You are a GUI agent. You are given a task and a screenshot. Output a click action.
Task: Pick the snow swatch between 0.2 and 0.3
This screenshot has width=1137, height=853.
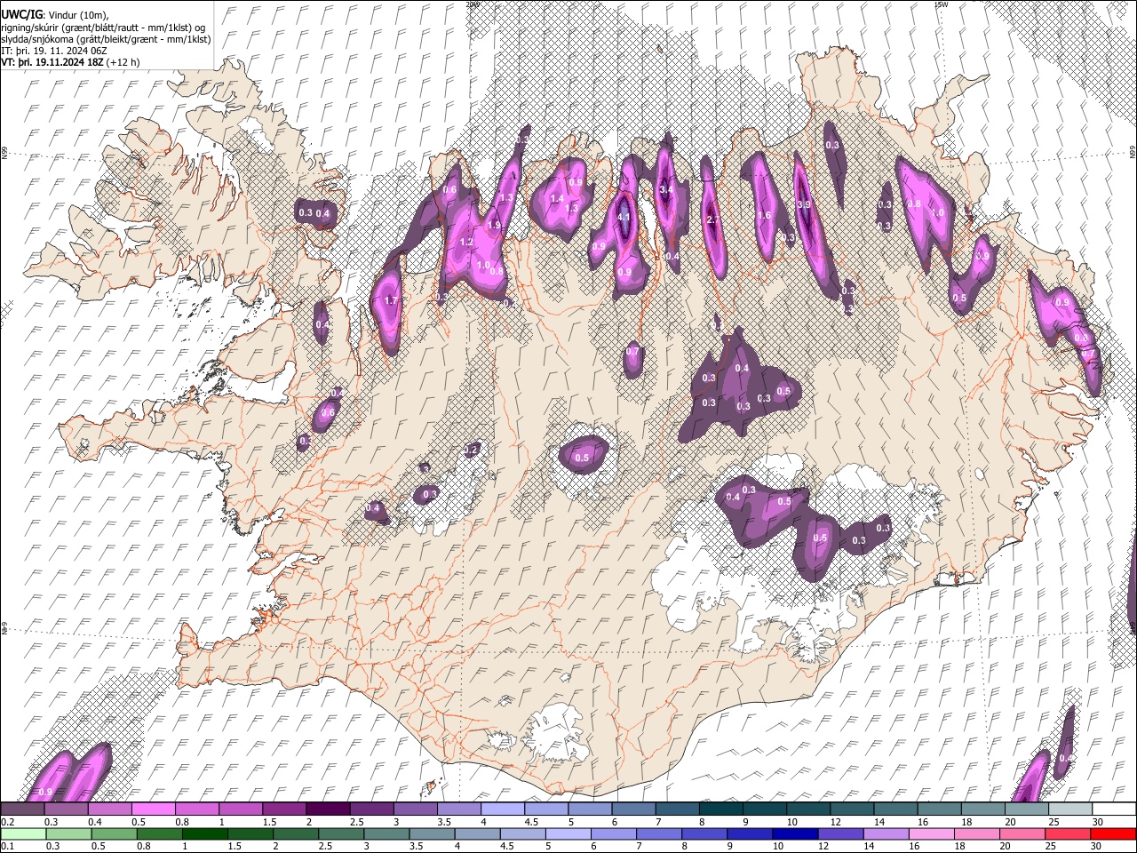[23, 809]
